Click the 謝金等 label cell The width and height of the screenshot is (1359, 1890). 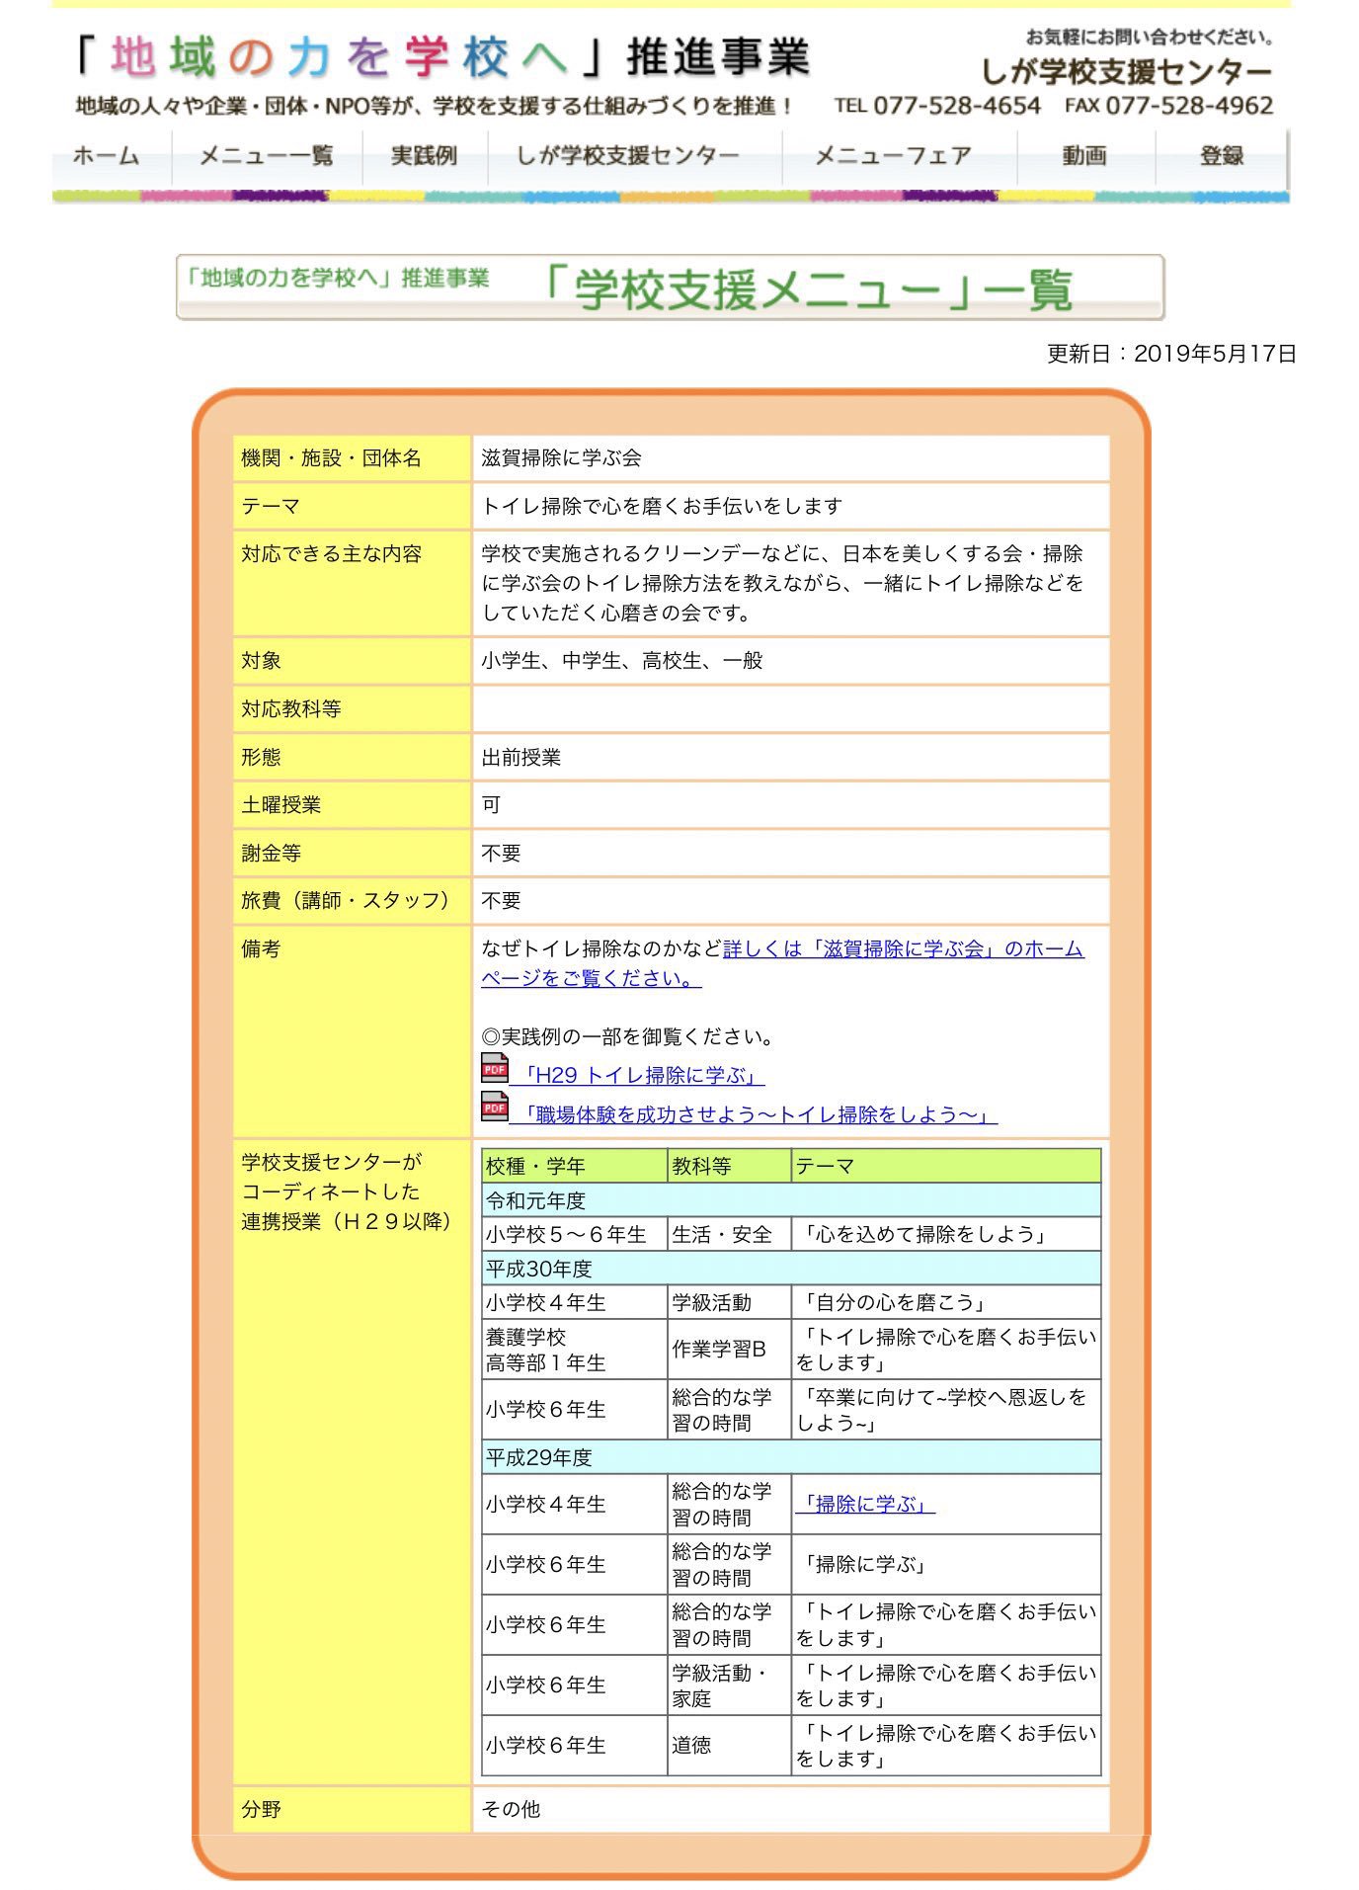353,854
